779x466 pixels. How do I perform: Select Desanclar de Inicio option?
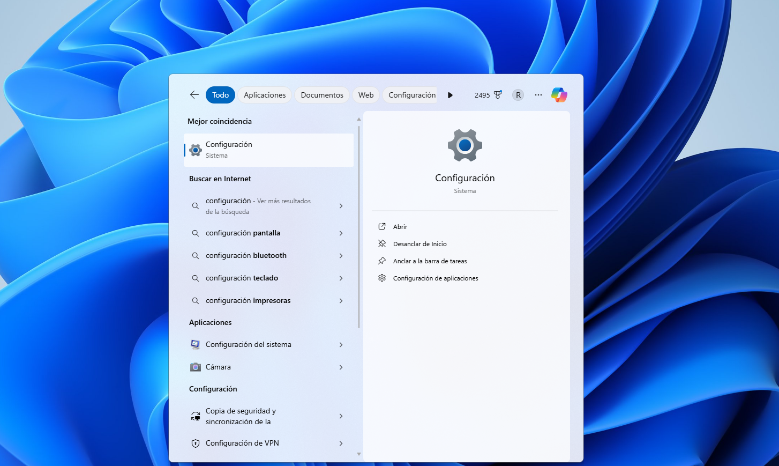coord(420,244)
